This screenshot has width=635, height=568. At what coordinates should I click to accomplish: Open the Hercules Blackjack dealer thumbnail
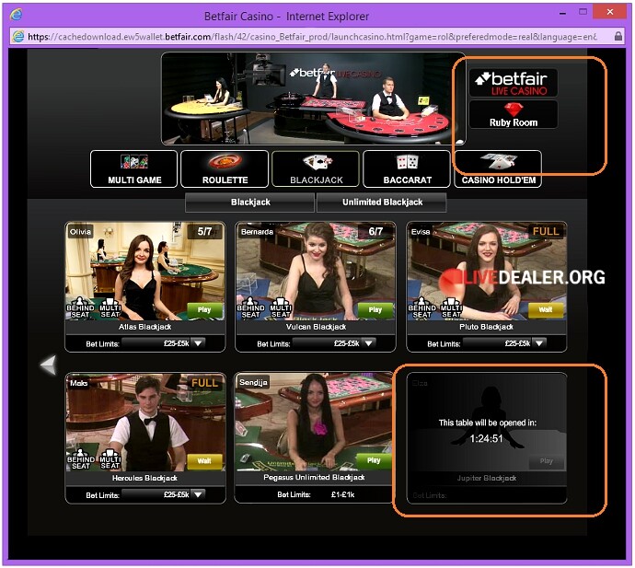tap(145, 423)
